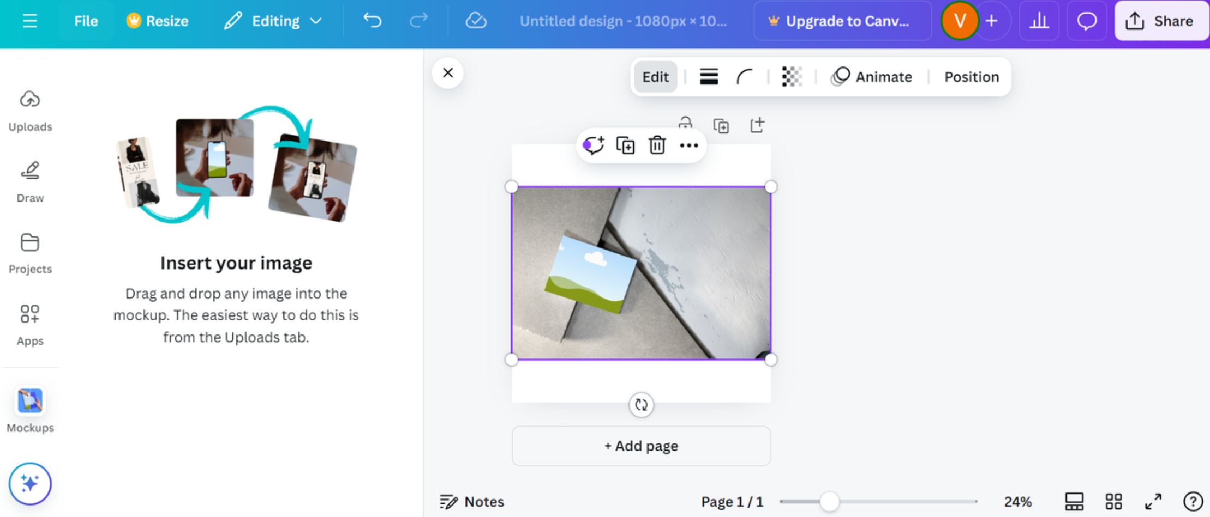Add a comment to the element
This screenshot has width=1210, height=517.
pos(594,145)
